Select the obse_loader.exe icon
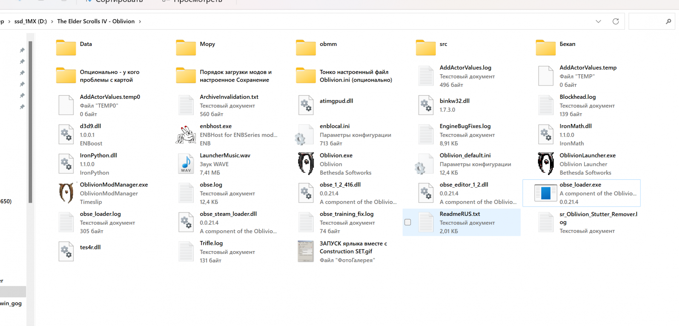The image size is (679, 326). tap(545, 193)
